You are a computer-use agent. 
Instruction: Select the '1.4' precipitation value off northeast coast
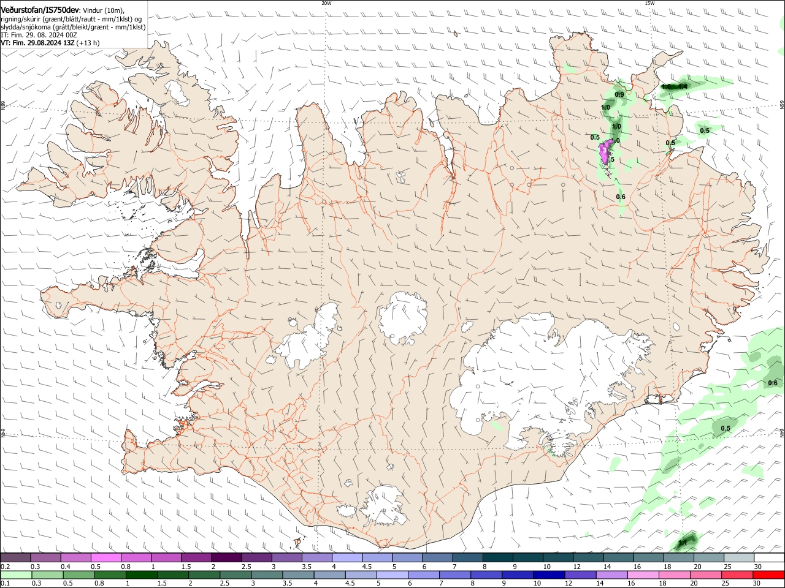point(683,87)
